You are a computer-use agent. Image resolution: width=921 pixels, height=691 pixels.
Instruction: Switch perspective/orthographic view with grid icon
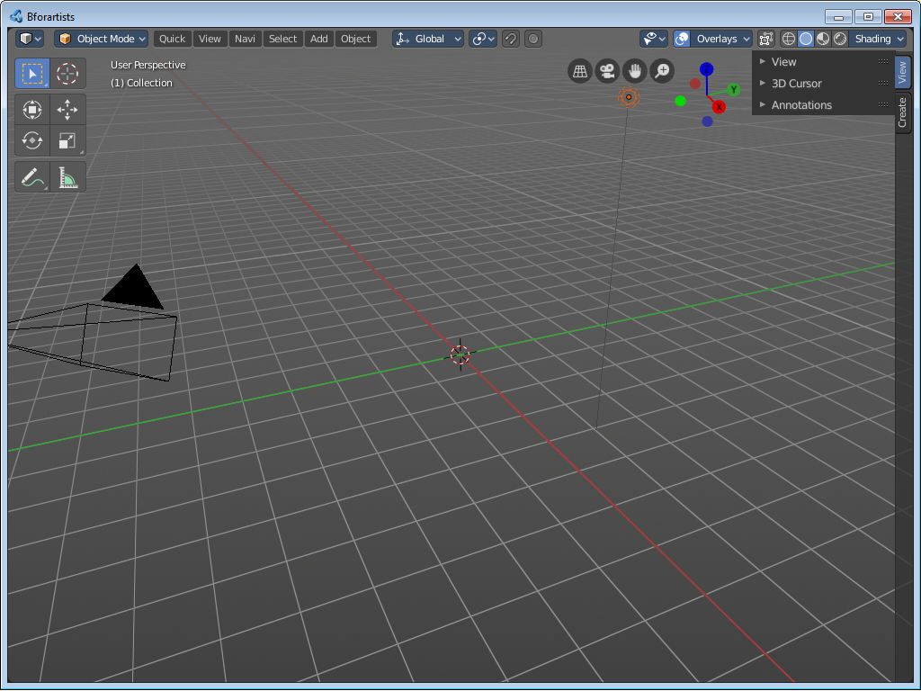580,71
